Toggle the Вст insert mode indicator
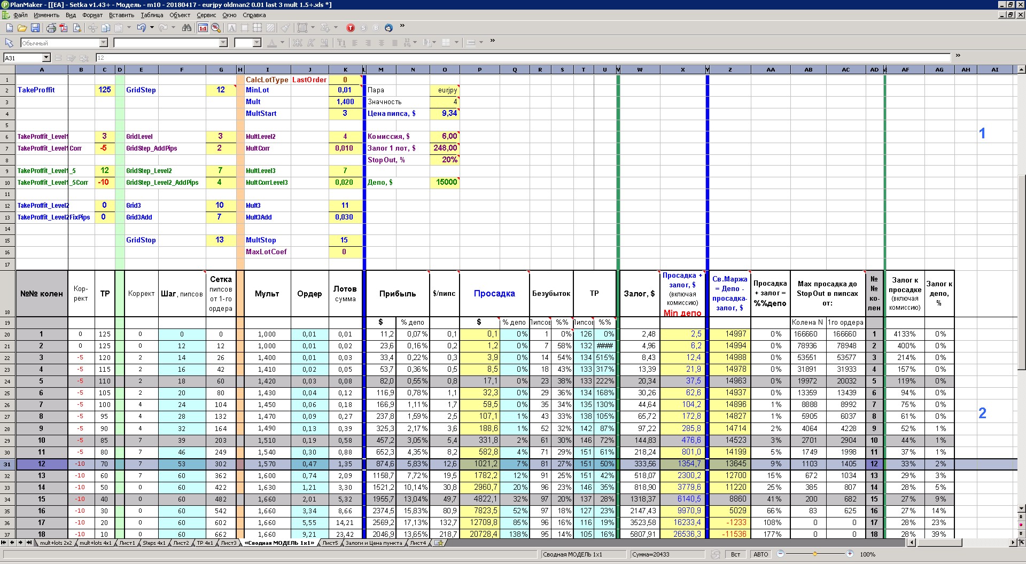The image size is (1026, 564). pyautogui.click(x=735, y=554)
